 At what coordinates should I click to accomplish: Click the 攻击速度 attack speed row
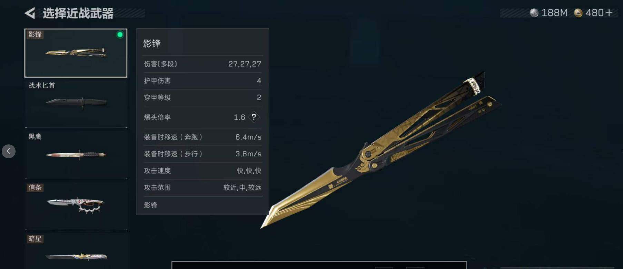(x=202, y=171)
